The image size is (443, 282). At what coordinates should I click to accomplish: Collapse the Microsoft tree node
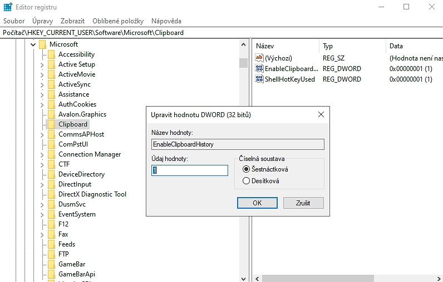(x=33, y=44)
